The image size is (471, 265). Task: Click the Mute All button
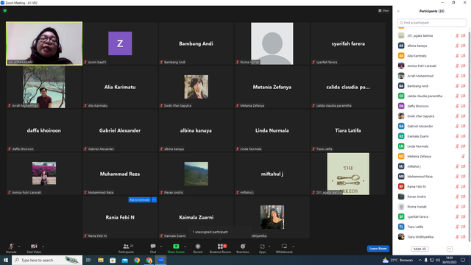click(419, 249)
